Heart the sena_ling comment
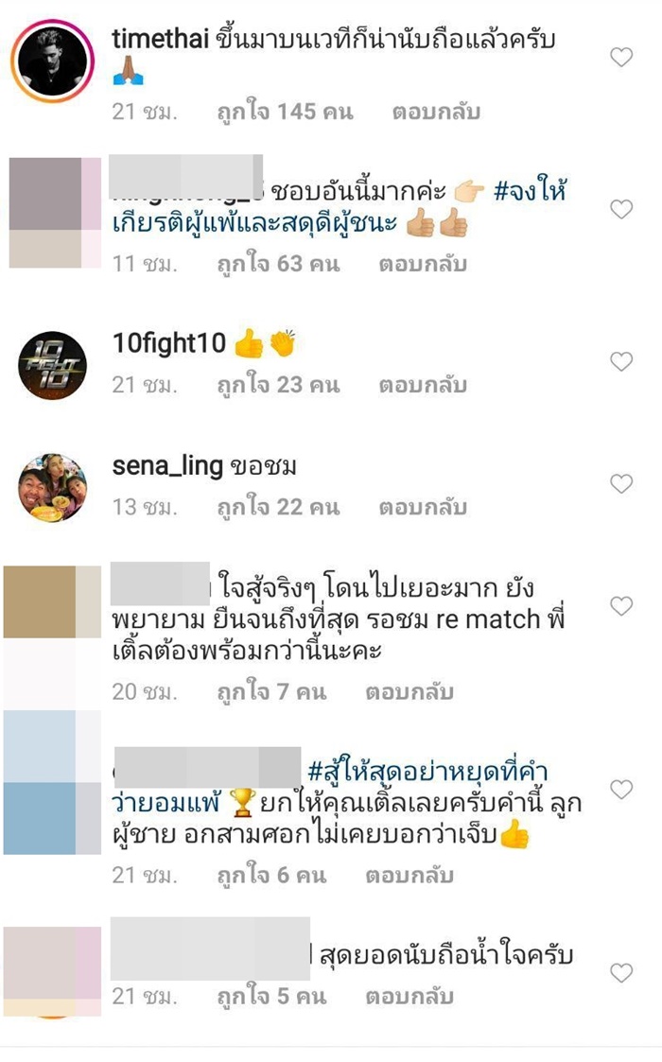This screenshot has height=1062, width=662. pyautogui.click(x=621, y=483)
